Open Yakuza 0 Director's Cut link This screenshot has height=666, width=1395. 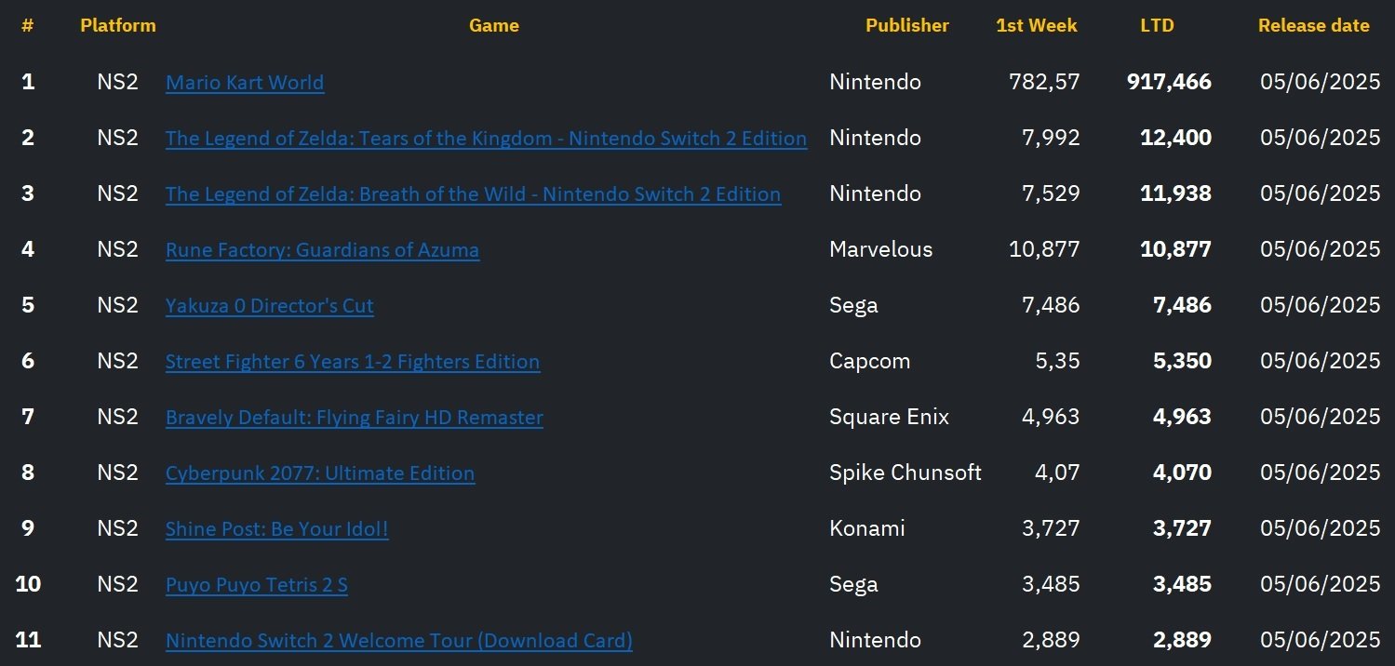coord(270,306)
